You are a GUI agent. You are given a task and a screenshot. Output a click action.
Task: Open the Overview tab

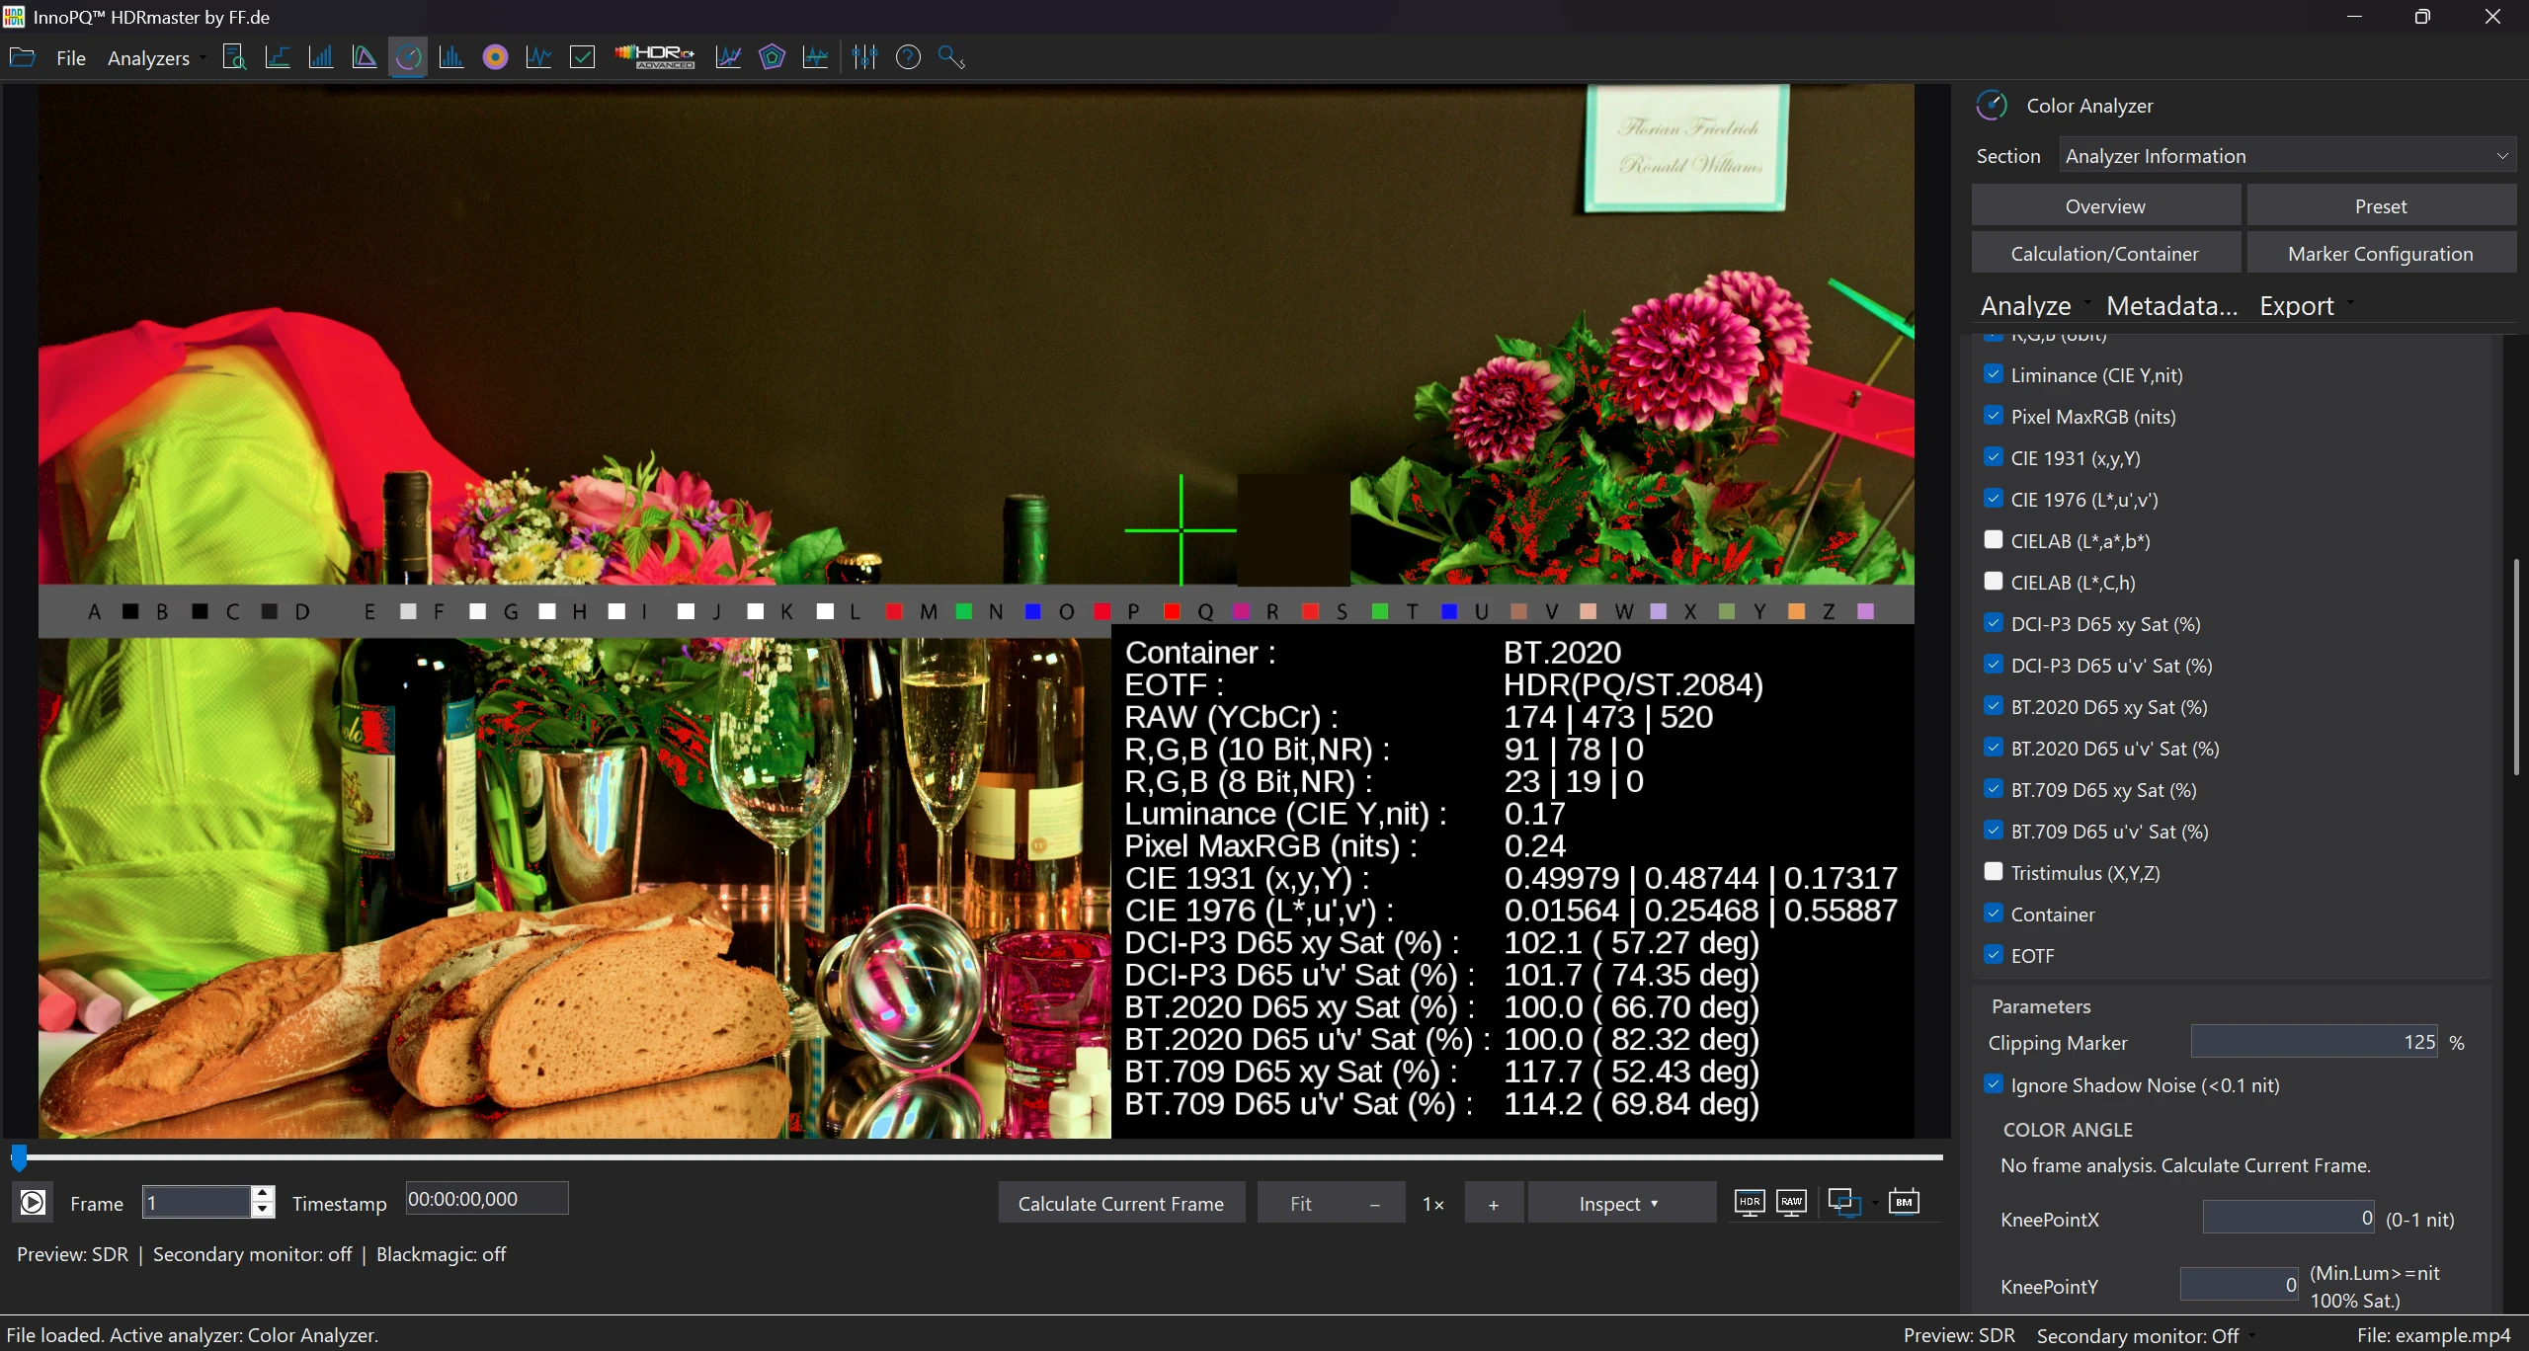[x=2105, y=205]
